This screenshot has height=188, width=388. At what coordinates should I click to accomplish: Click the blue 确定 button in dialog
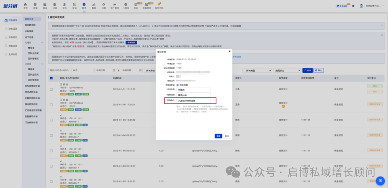(x=218, y=136)
